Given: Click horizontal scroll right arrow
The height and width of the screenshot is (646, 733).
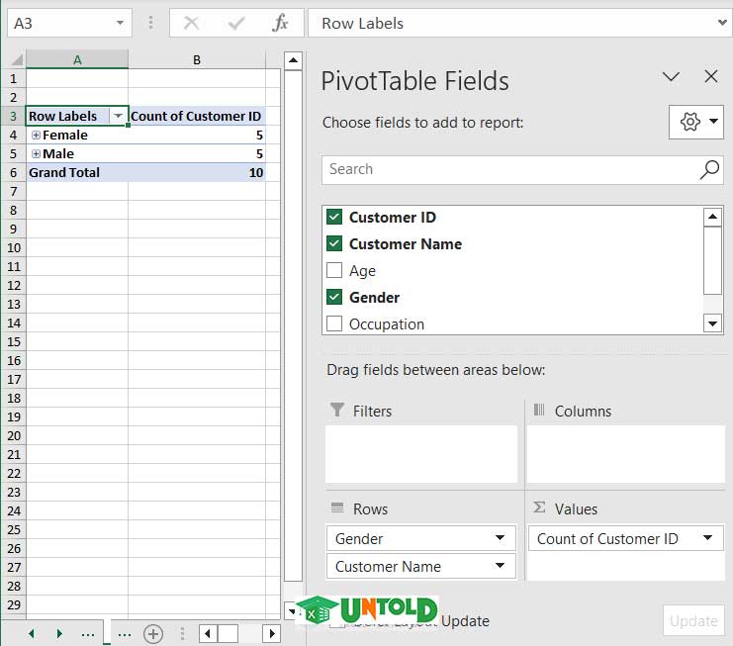Looking at the screenshot, I should [x=272, y=634].
